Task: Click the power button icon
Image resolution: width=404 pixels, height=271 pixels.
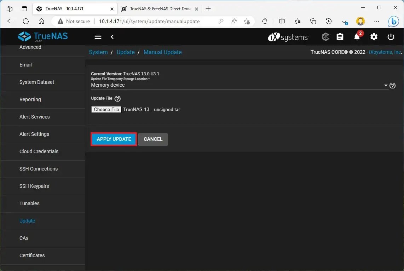Action: [x=391, y=37]
